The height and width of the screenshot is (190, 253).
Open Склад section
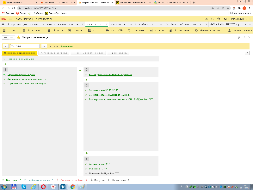(x=94, y=30)
